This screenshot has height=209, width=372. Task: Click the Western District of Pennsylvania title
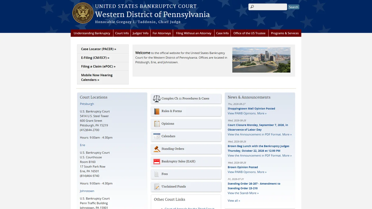152,15
